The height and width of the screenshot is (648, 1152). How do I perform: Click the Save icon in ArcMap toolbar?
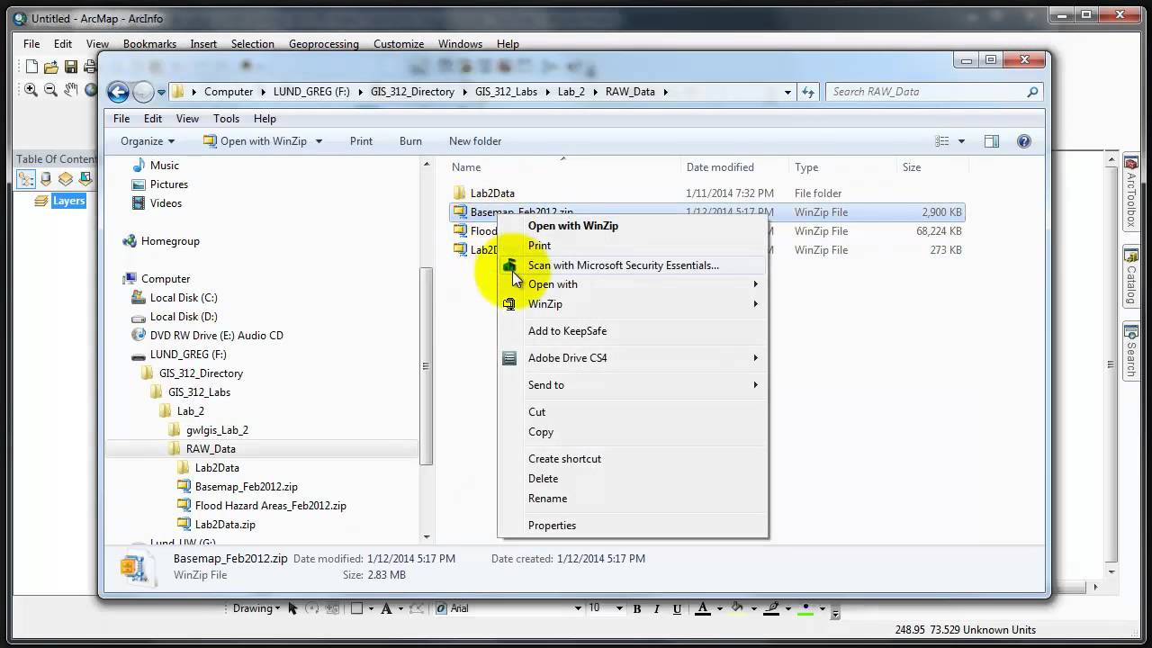(70, 67)
